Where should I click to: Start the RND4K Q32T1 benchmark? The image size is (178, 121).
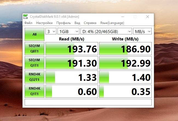point(35,77)
